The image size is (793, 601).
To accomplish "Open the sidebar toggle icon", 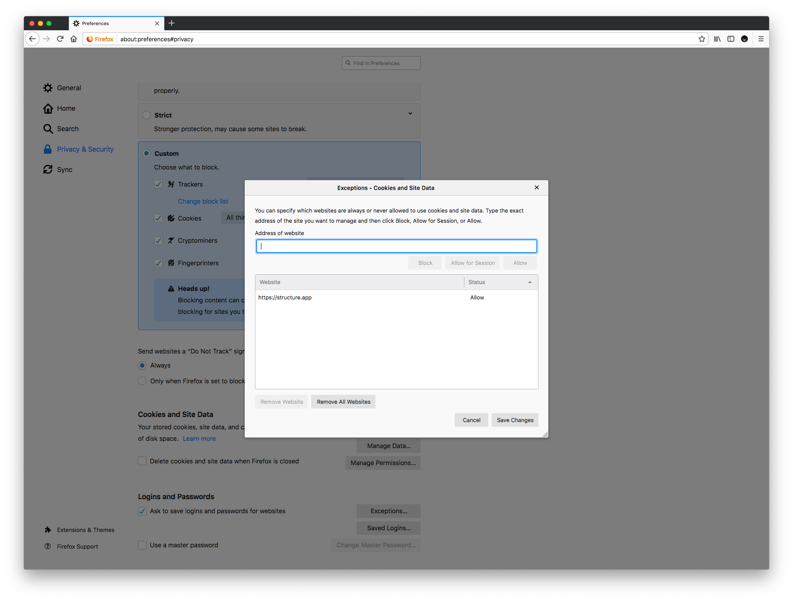I will click(731, 39).
